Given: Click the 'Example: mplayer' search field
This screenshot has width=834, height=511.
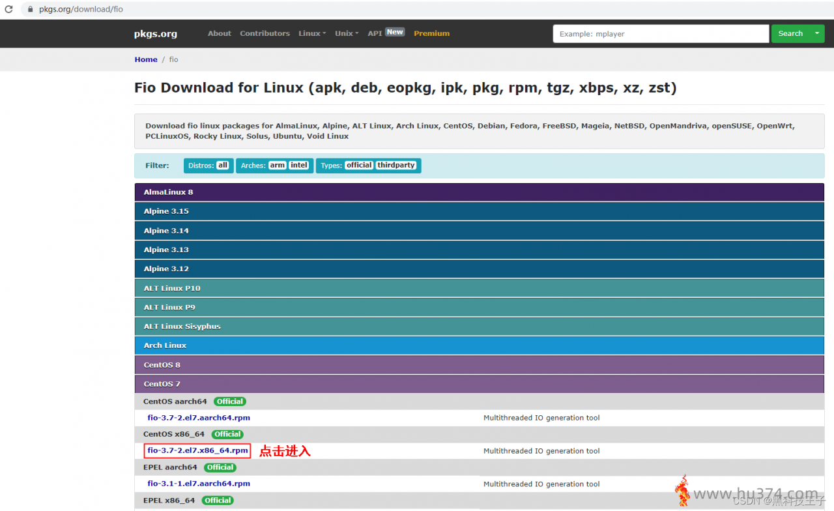Looking at the screenshot, I should [x=661, y=34].
